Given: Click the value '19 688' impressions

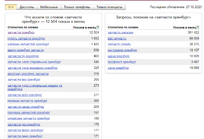Looking at the screenshot, I should pos(194,68).
